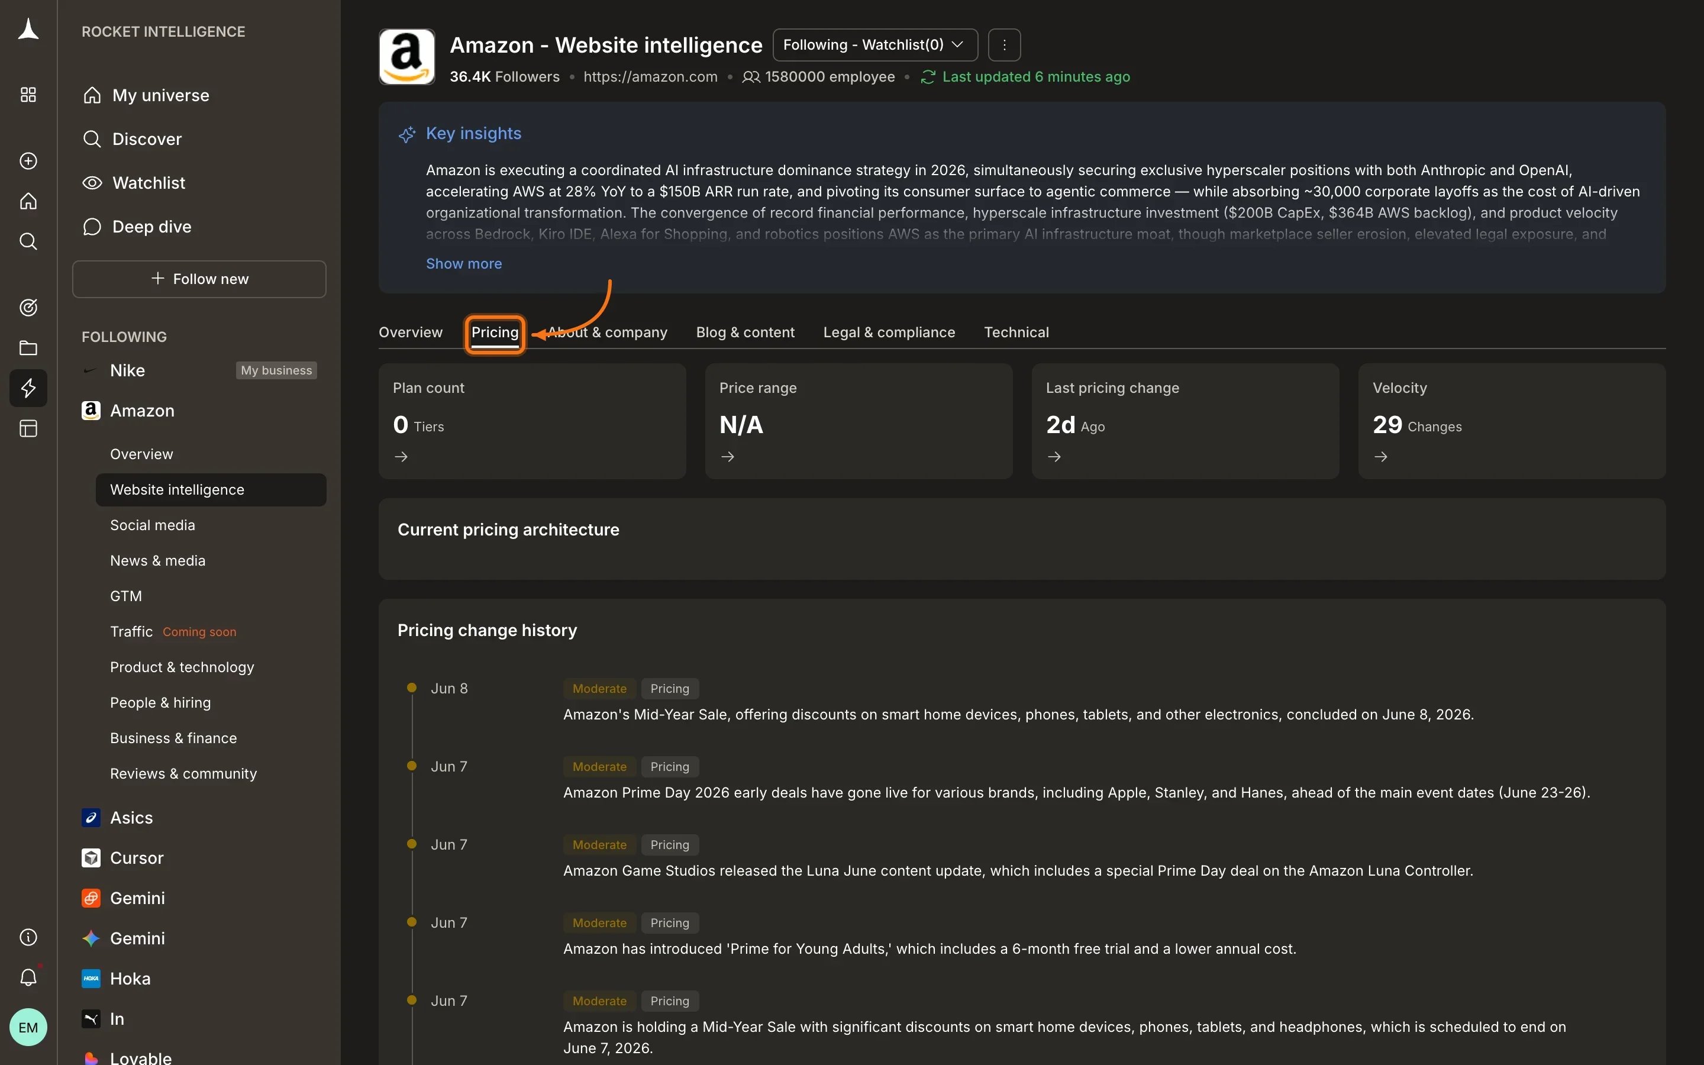The image size is (1704, 1065).
Task: Switch to the Pricing tab
Action: tap(495, 333)
